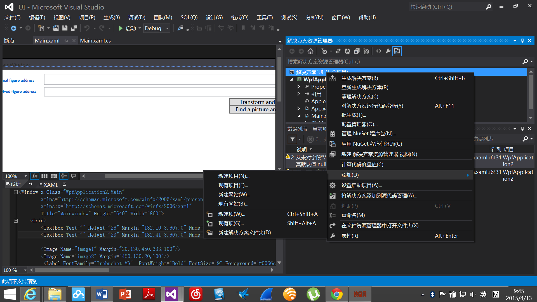The image size is (537, 302).
Task: Click the Solution Explorer vertical scrollbar thumb
Action: pos(531,92)
